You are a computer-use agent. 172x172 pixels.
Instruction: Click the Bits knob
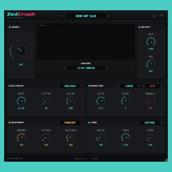tap(101, 101)
